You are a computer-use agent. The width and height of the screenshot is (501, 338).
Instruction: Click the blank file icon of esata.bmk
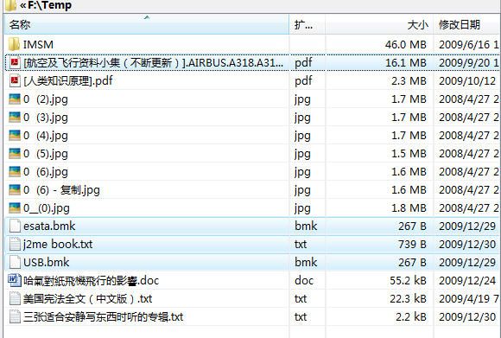[15, 226]
